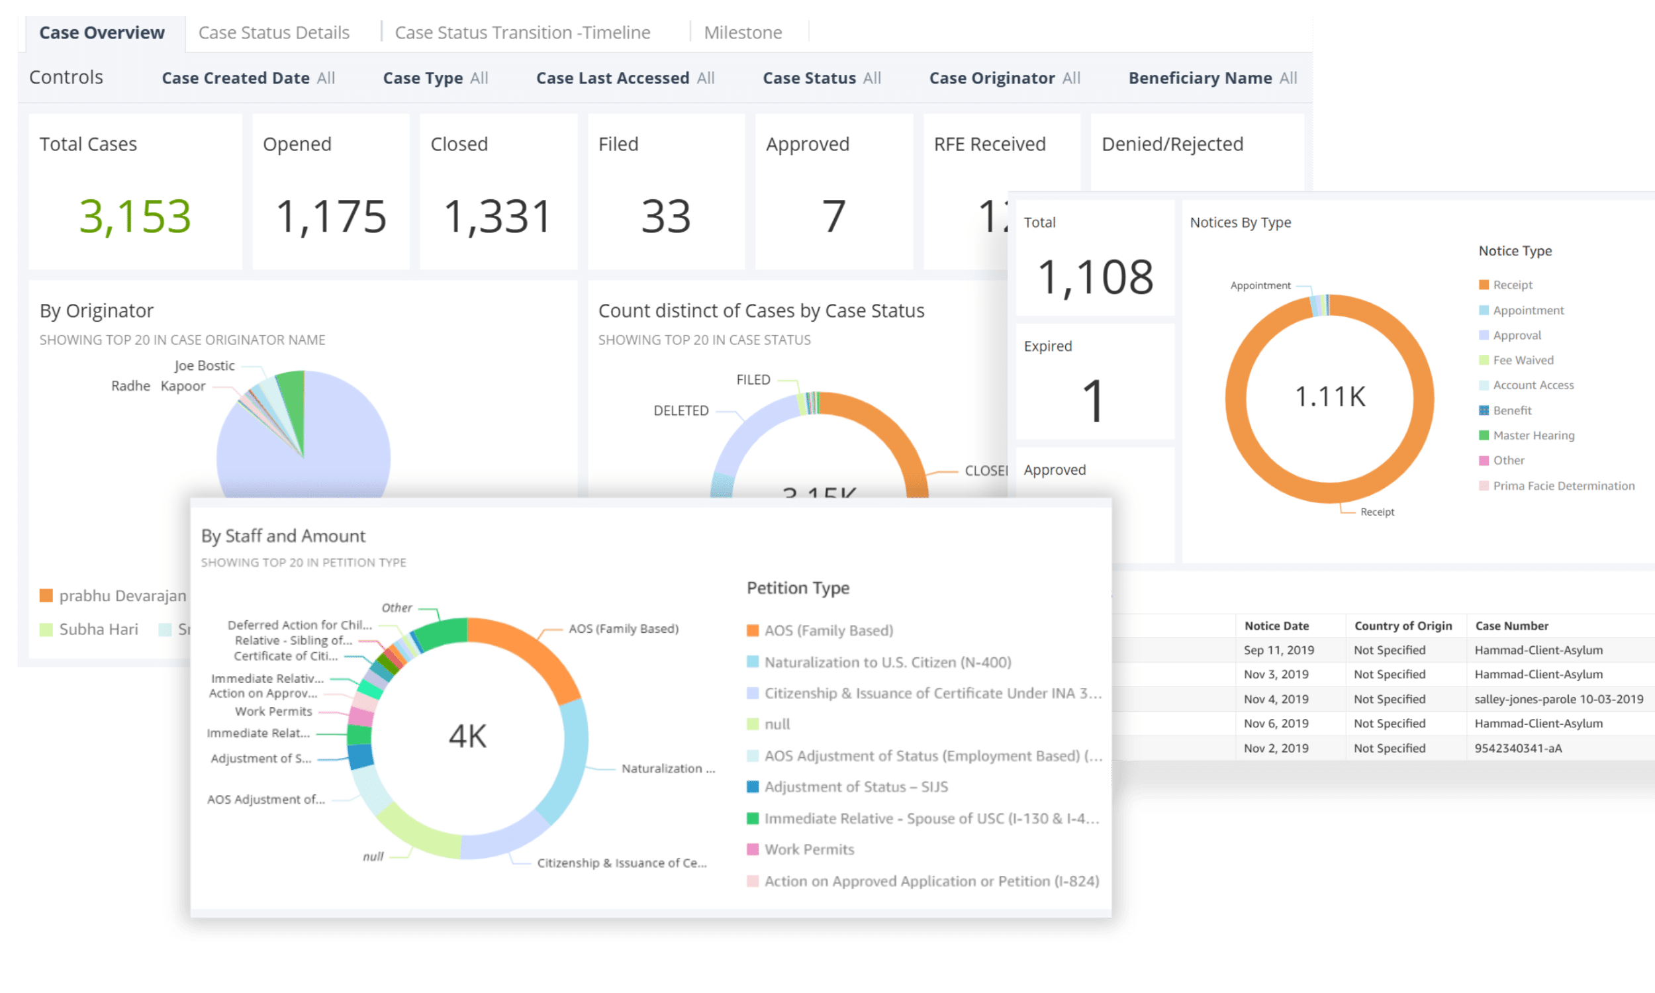Sort by the Notice Date column header
The height and width of the screenshot is (993, 1655).
[1276, 626]
